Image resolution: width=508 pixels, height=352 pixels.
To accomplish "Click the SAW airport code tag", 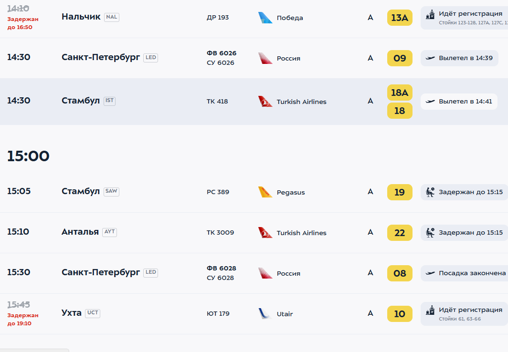I will [x=111, y=192].
